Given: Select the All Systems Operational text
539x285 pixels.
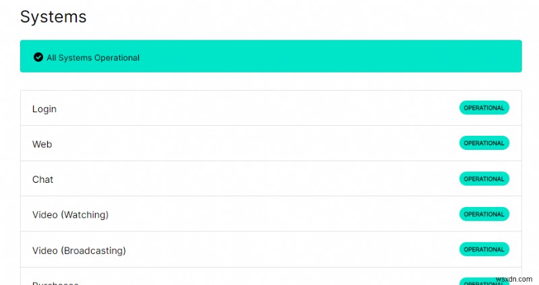Looking at the screenshot, I should pos(93,58).
